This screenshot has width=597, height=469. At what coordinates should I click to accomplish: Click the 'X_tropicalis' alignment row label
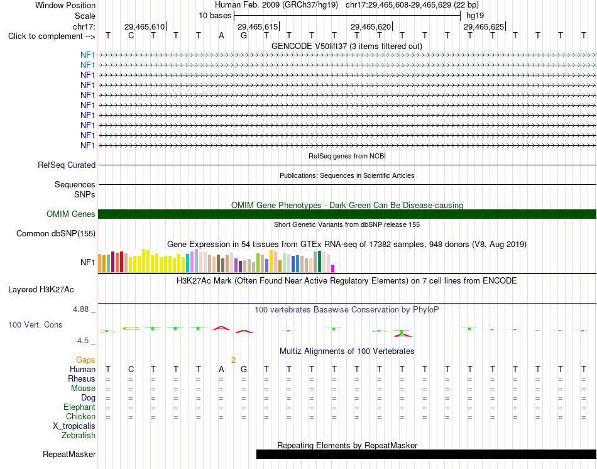click(x=74, y=426)
